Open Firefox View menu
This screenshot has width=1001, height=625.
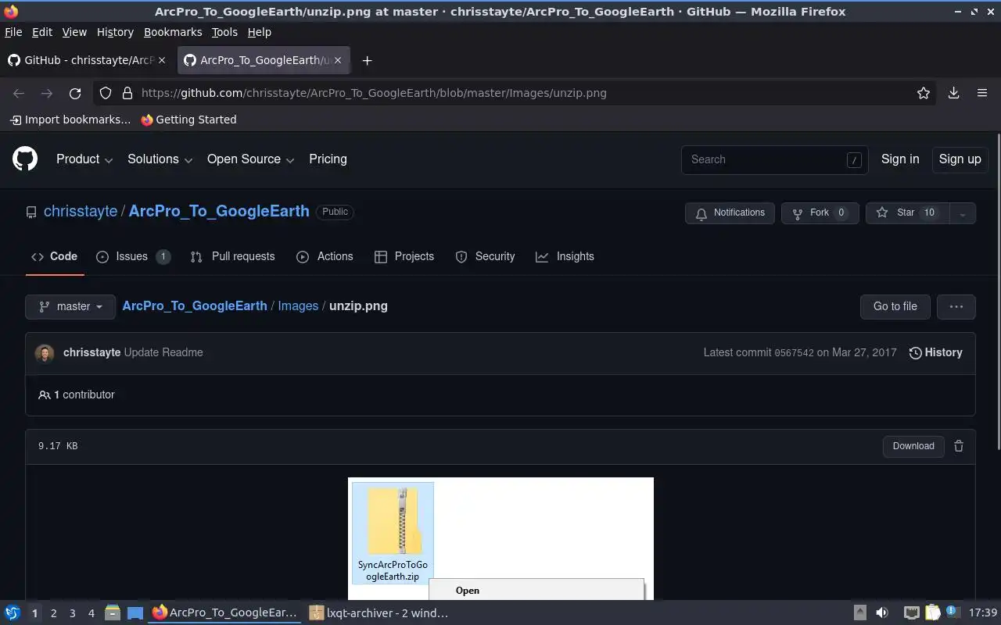(74, 32)
